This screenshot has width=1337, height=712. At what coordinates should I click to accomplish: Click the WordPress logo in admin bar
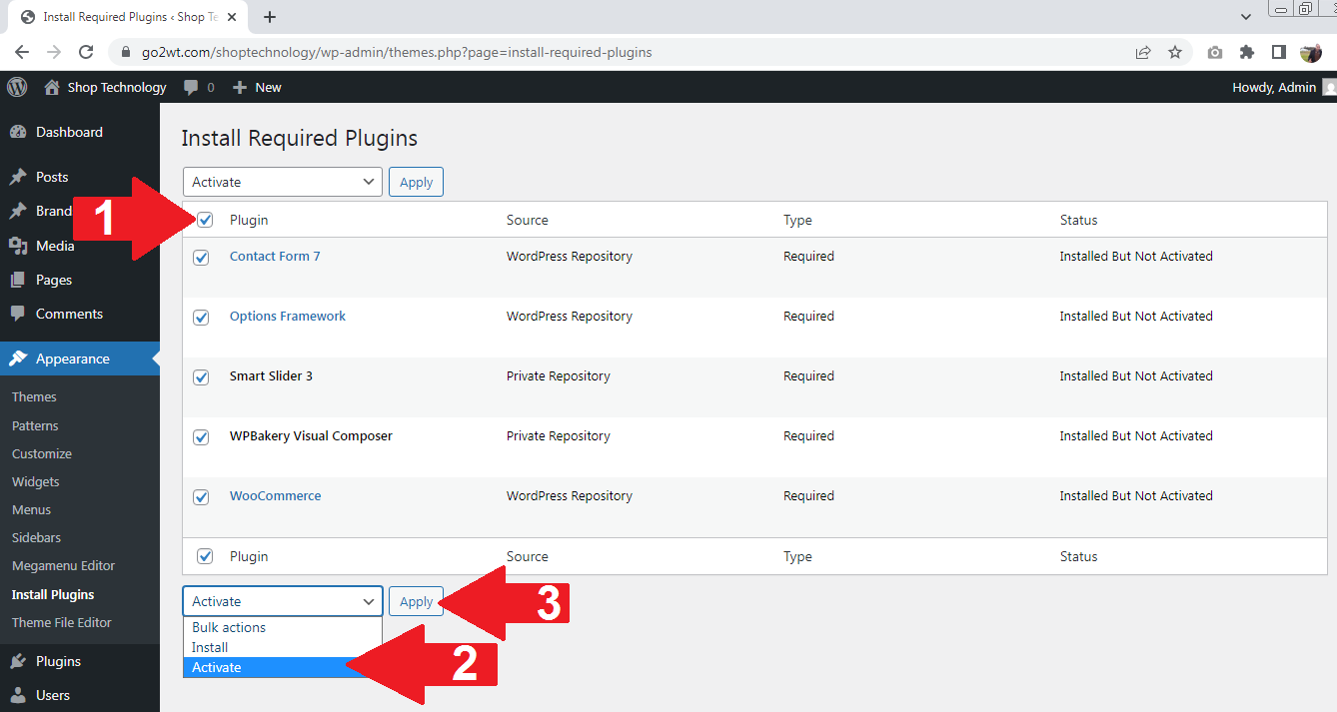[x=17, y=87]
